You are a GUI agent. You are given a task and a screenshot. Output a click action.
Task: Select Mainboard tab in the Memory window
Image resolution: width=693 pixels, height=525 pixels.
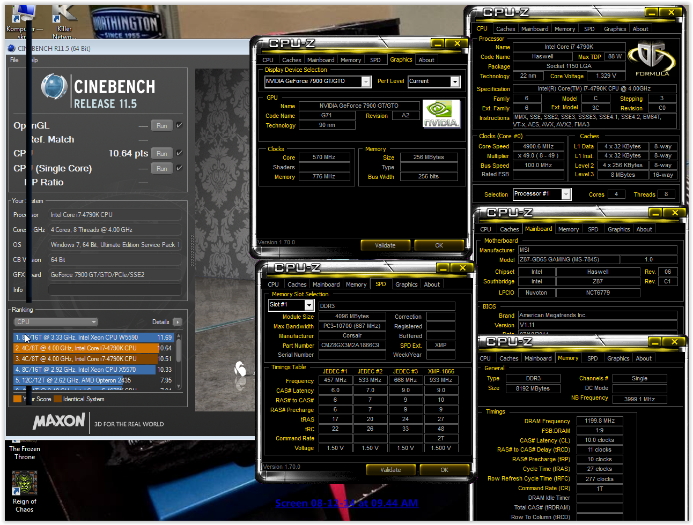[x=538, y=358]
